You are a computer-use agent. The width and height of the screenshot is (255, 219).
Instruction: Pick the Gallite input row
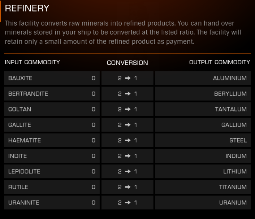pos(52,125)
